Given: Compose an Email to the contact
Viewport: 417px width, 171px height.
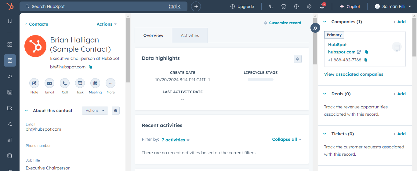Looking at the screenshot, I should coord(49,83).
